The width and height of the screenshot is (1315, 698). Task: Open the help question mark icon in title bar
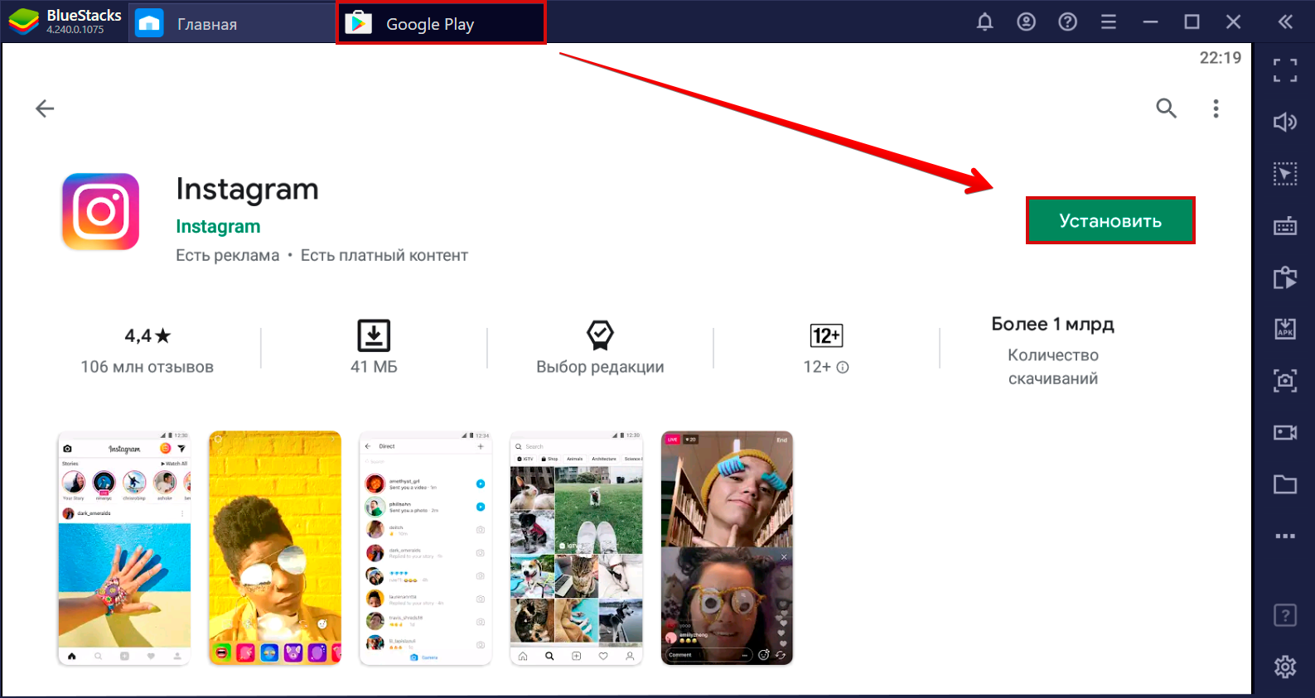(1067, 22)
